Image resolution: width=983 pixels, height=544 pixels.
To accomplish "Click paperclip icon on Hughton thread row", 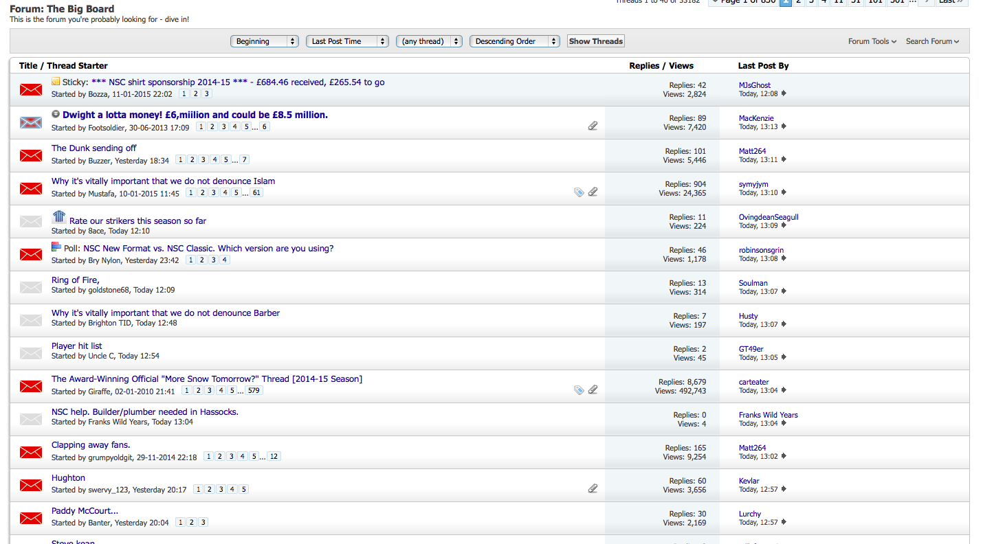I will (x=593, y=488).
